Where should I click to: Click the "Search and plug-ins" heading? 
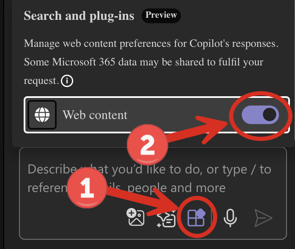tap(79, 16)
